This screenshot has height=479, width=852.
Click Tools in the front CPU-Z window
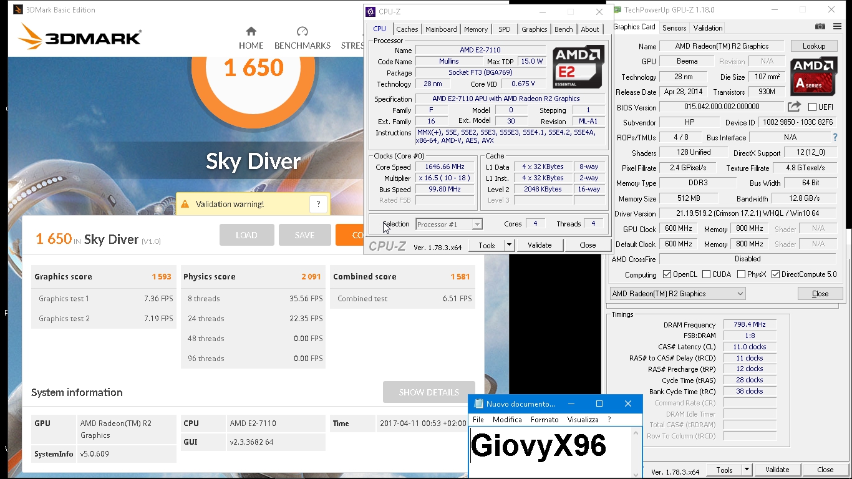click(487, 246)
